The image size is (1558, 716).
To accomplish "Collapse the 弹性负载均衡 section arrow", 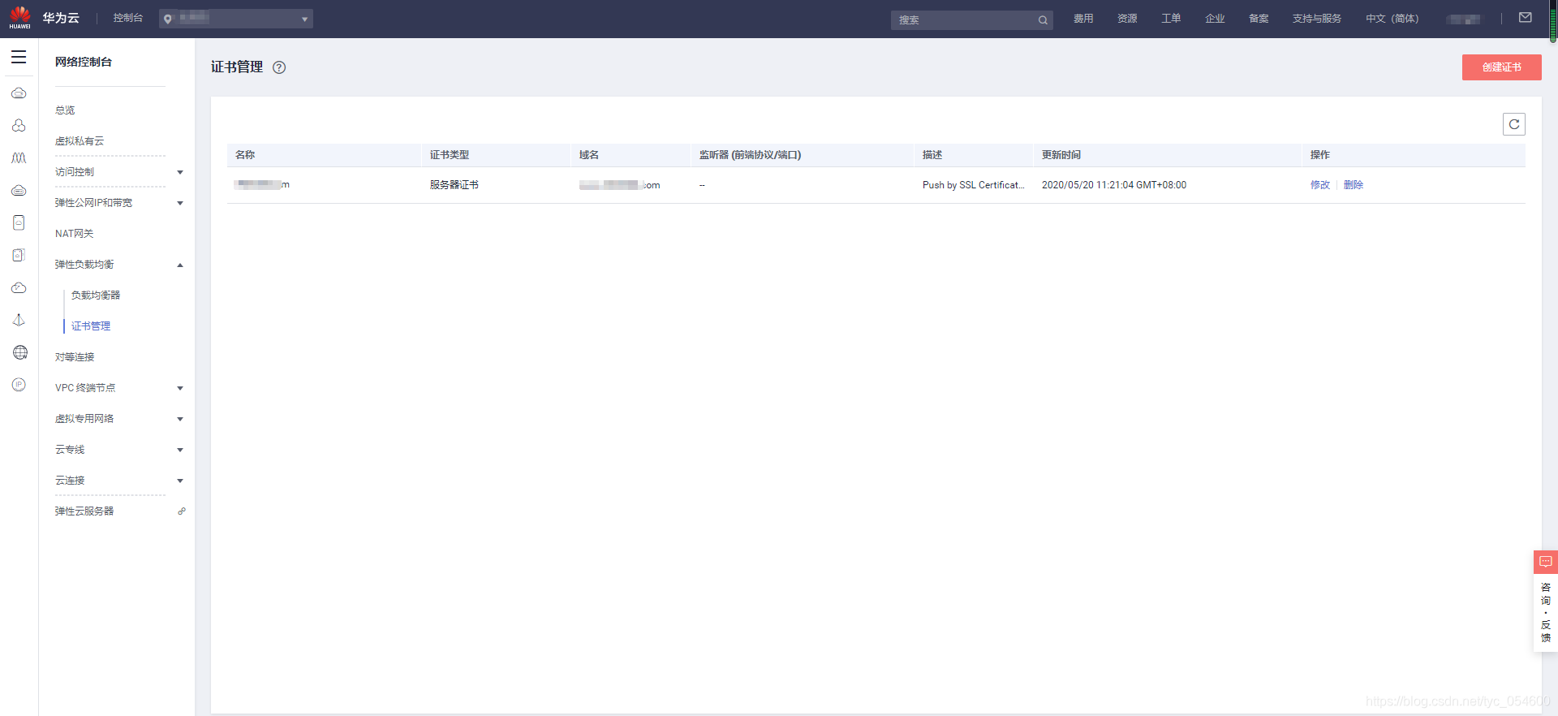I will (x=180, y=265).
